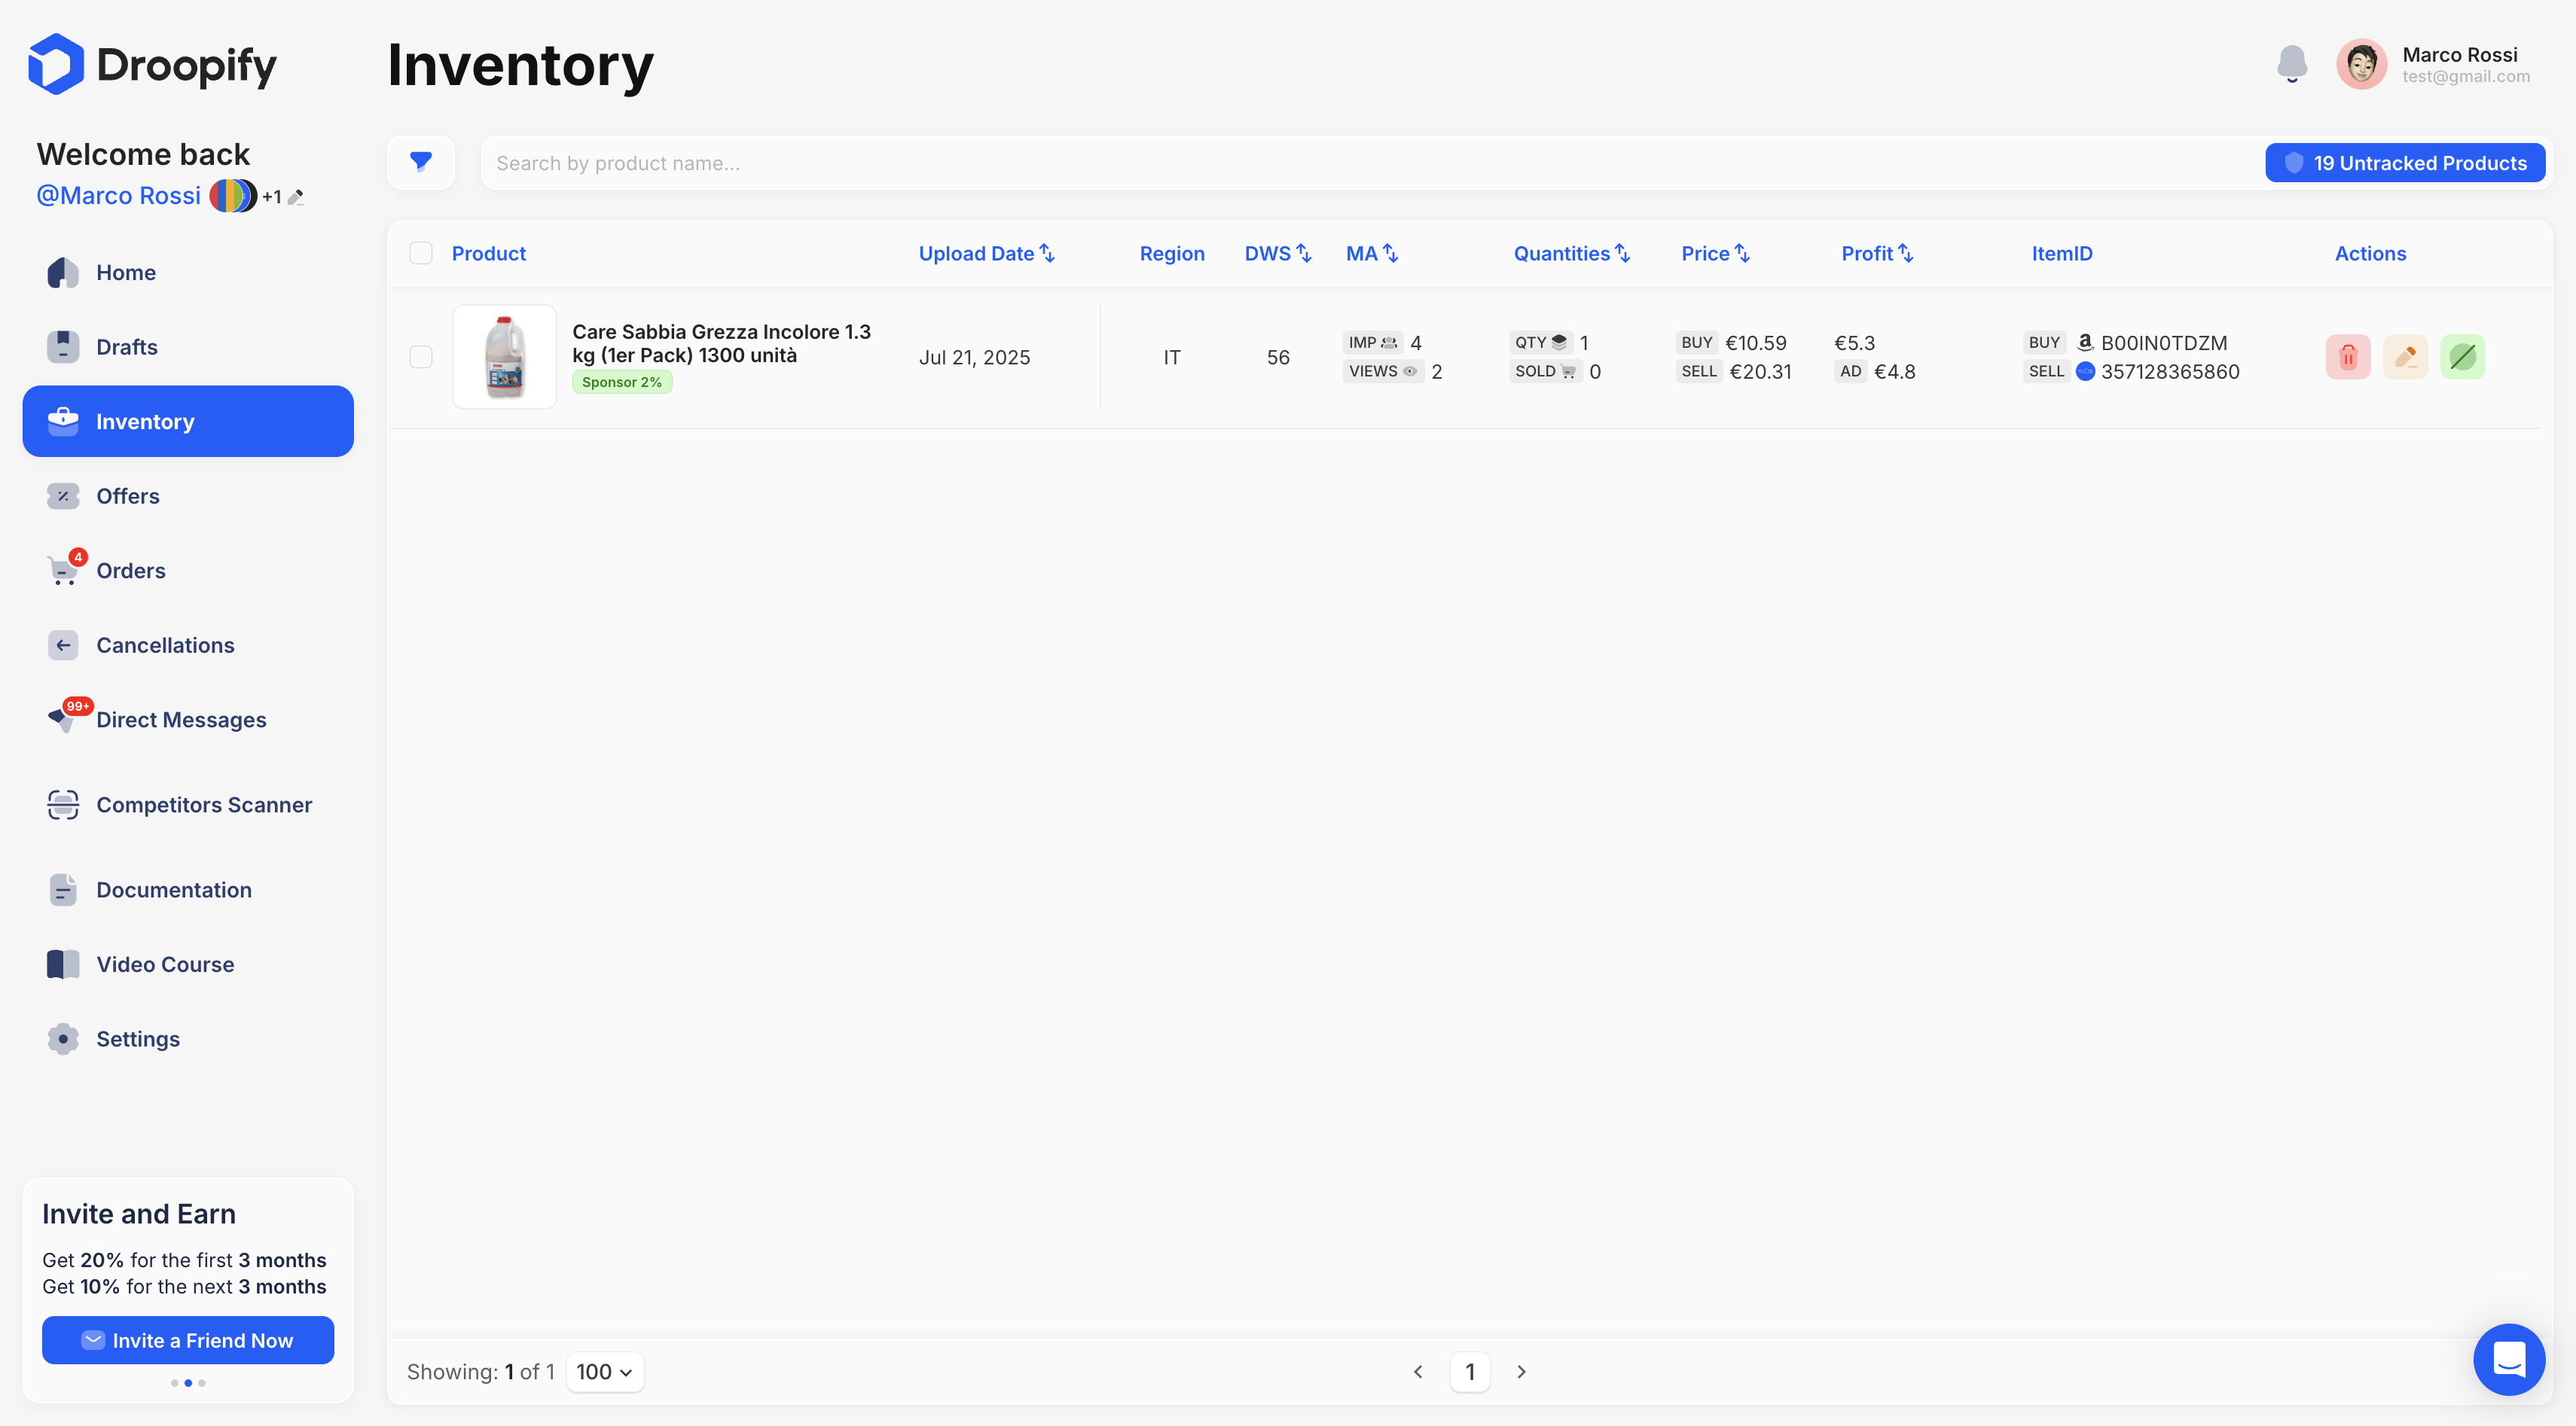The image size is (2576, 1426).
Task: Click the Competitors Scanner icon
Action: [x=63, y=804]
